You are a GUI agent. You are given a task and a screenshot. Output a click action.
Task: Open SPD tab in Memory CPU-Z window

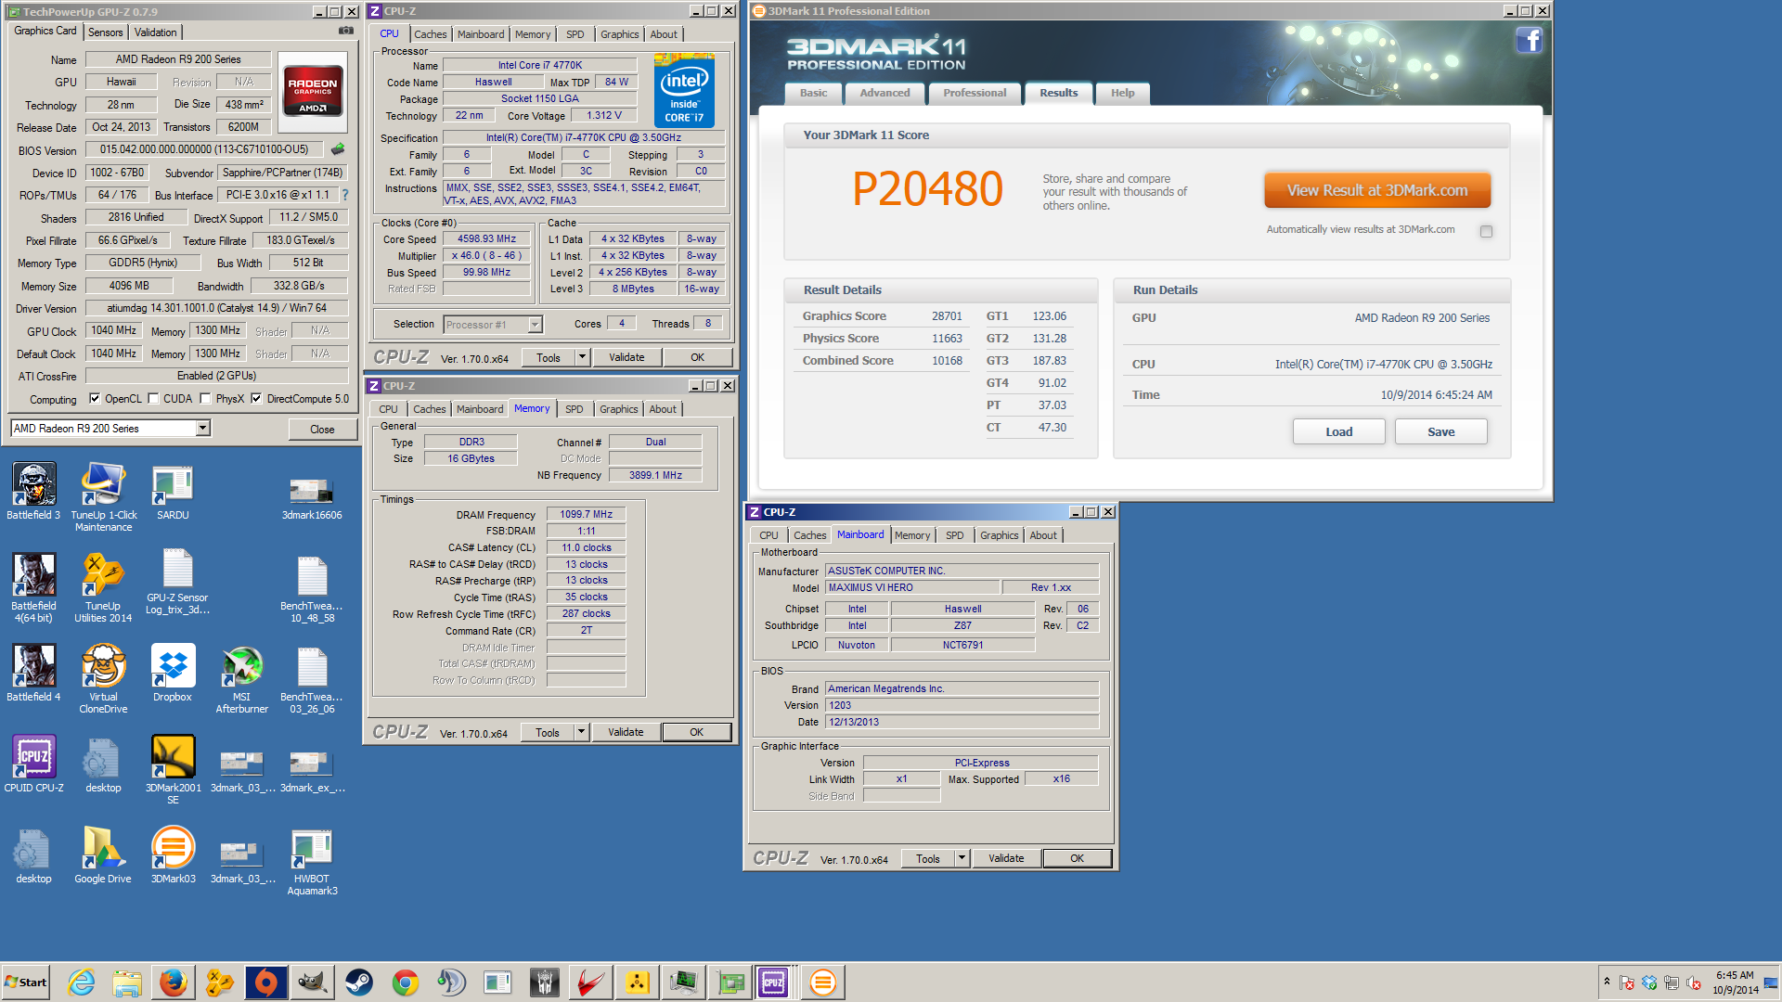(575, 409)
